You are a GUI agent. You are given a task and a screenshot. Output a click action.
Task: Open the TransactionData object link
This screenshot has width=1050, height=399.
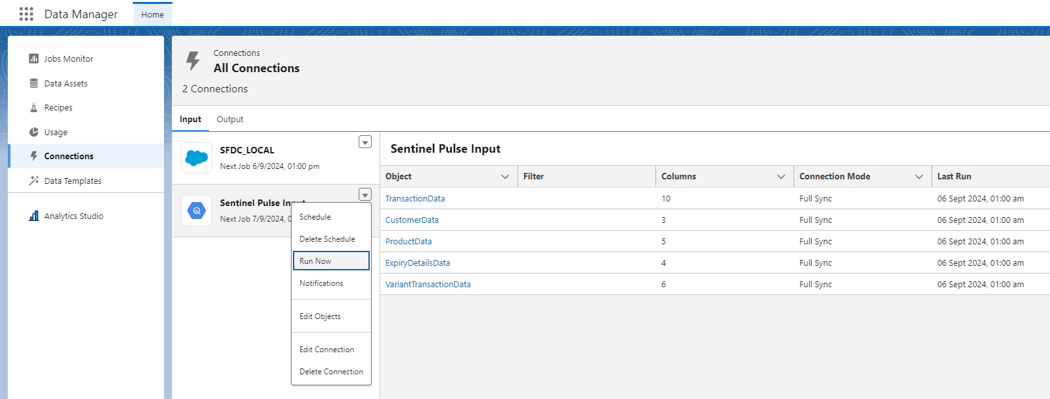click(415, 199)
